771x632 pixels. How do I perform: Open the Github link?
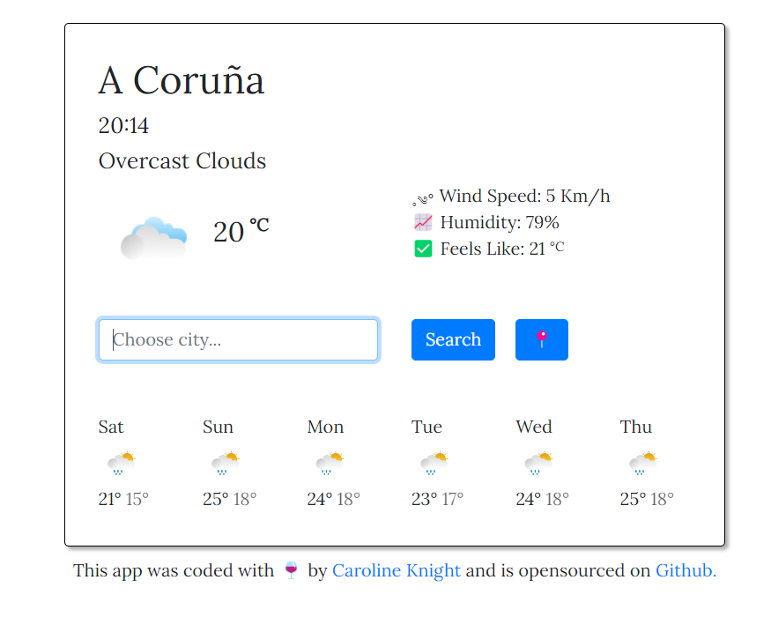coord(685,570)
